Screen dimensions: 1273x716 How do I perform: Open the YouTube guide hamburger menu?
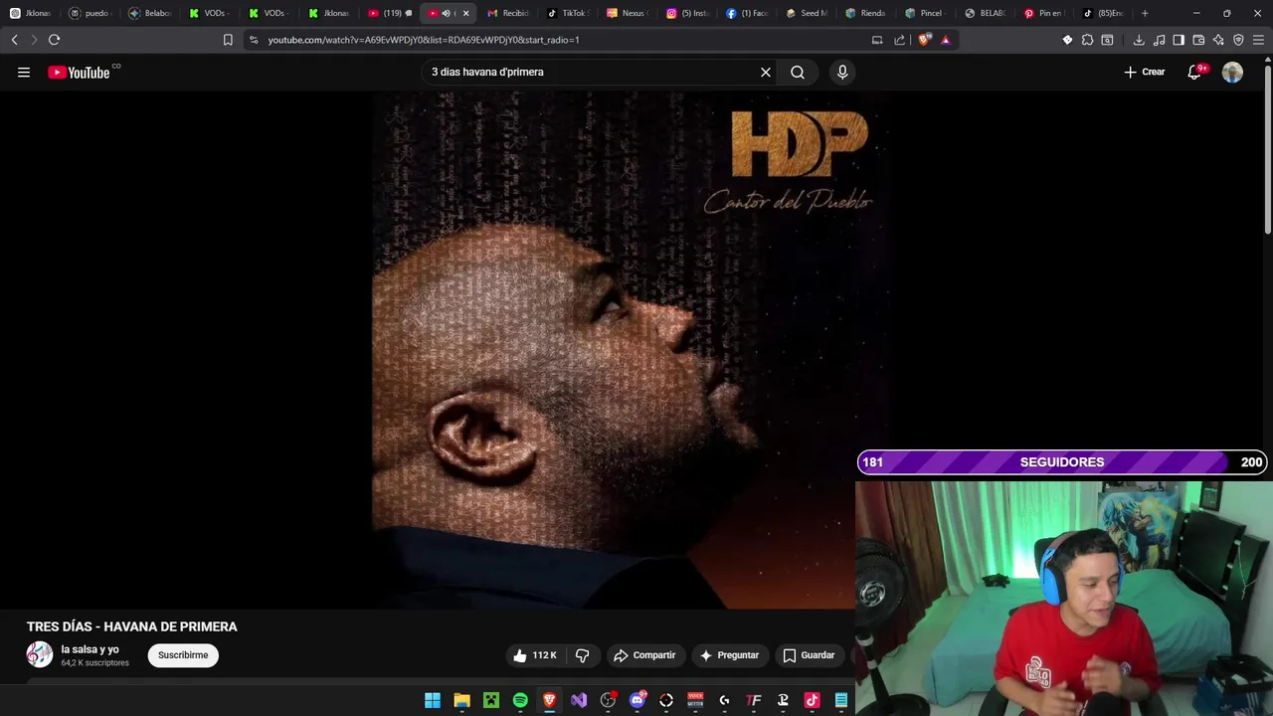[24, 72]
